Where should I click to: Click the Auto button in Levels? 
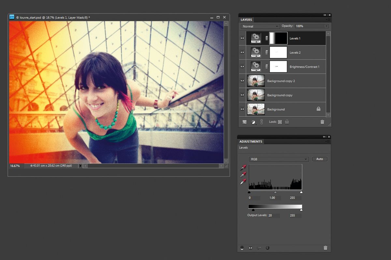320,159
